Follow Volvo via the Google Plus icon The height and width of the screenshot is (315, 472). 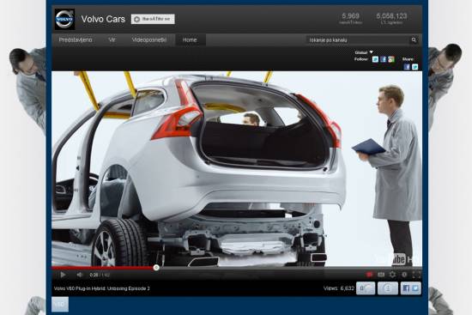pos(391,59)
